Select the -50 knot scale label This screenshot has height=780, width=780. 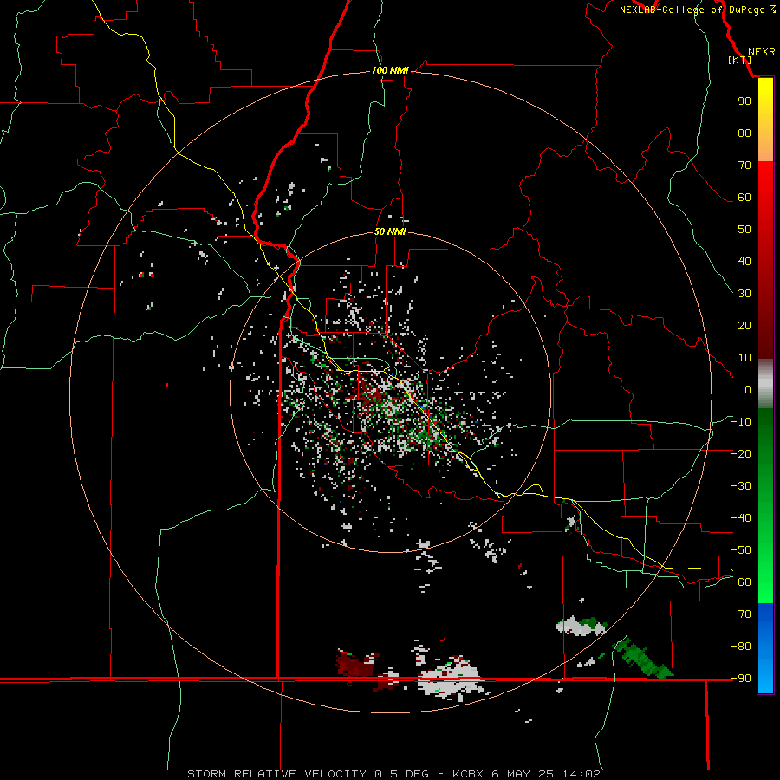[741, 550]
